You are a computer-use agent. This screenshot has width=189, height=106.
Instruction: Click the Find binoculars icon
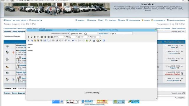[x=45, y=41]
